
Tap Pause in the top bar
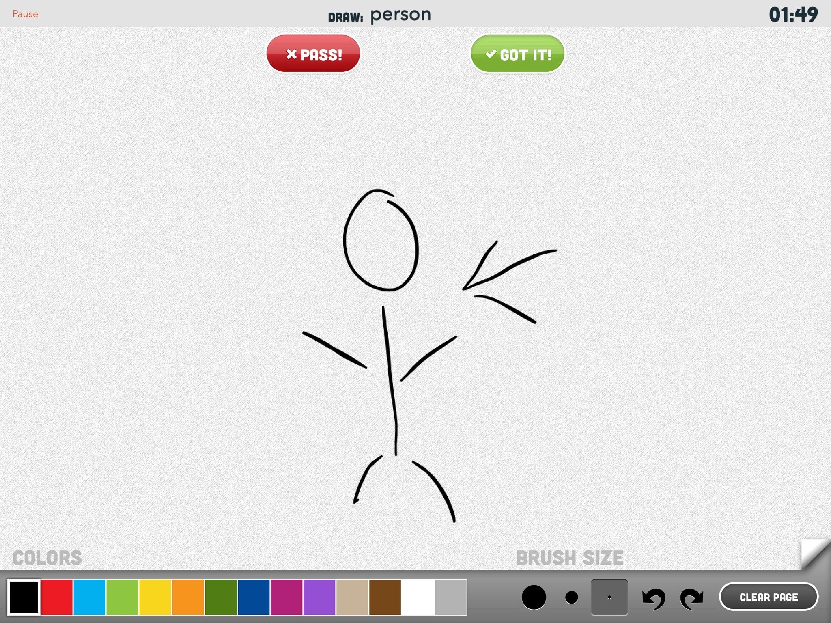click(25, 14)
